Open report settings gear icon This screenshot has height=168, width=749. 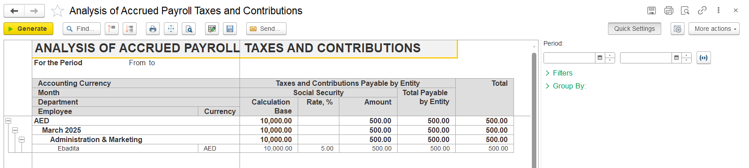[x=677, y=29]
